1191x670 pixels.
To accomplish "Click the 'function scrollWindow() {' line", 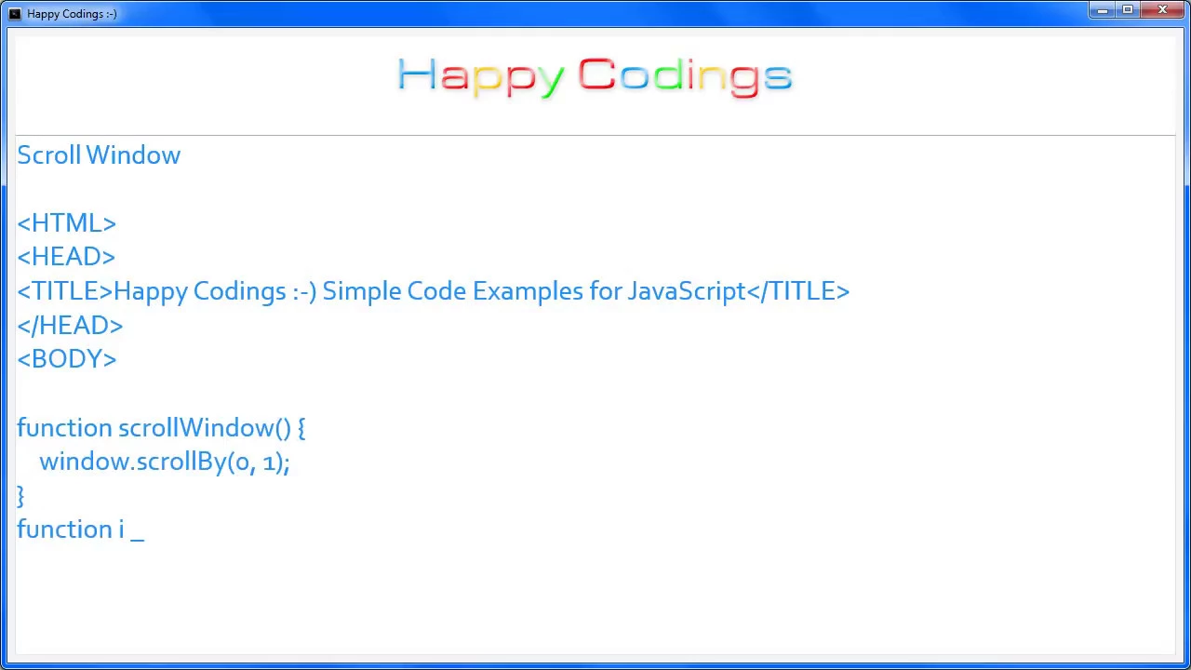I will [161, 428].
